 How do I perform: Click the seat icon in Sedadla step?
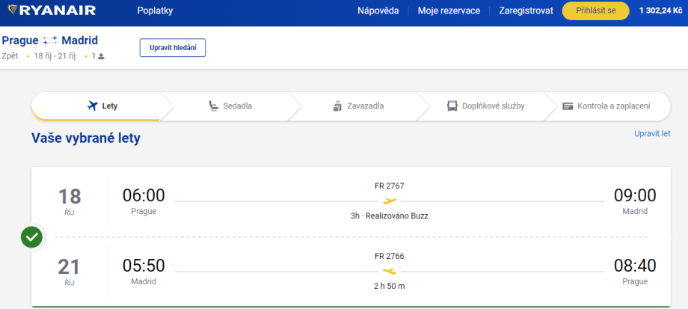pyautogui.click(x=214, y=105)
